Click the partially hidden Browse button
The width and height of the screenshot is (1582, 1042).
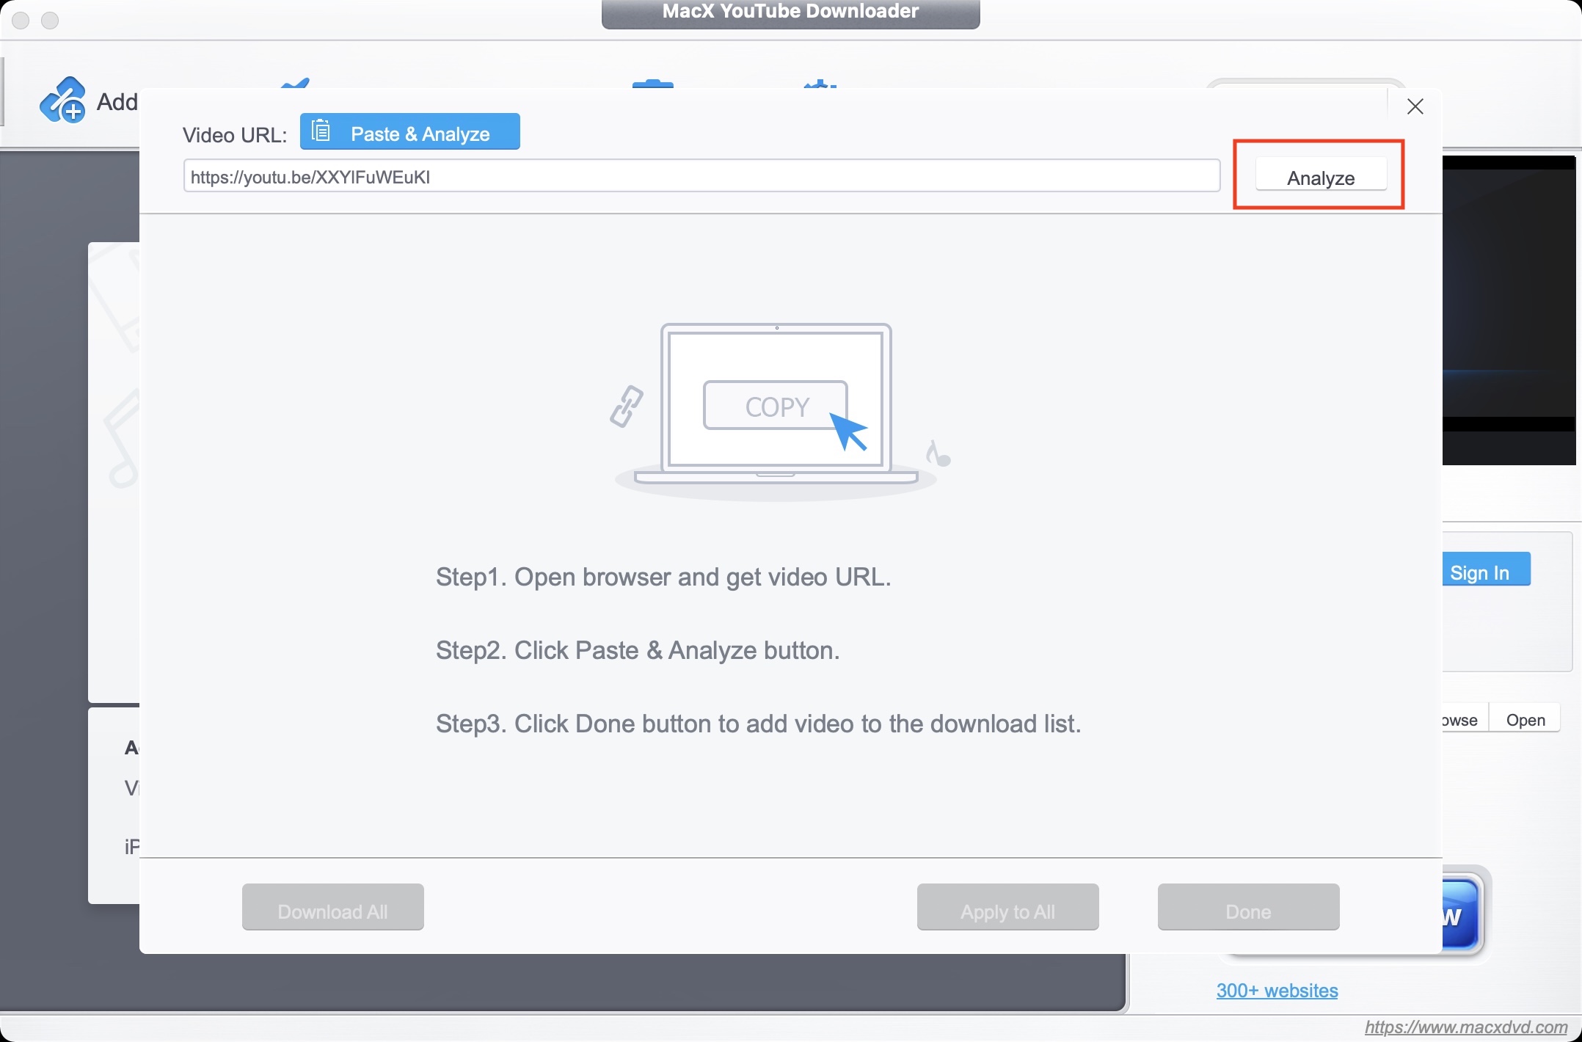pos(1463,720)
